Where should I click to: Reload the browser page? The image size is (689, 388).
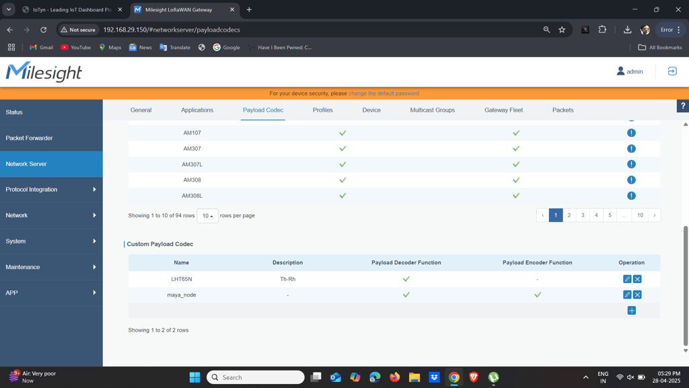[x=44, y=30]
